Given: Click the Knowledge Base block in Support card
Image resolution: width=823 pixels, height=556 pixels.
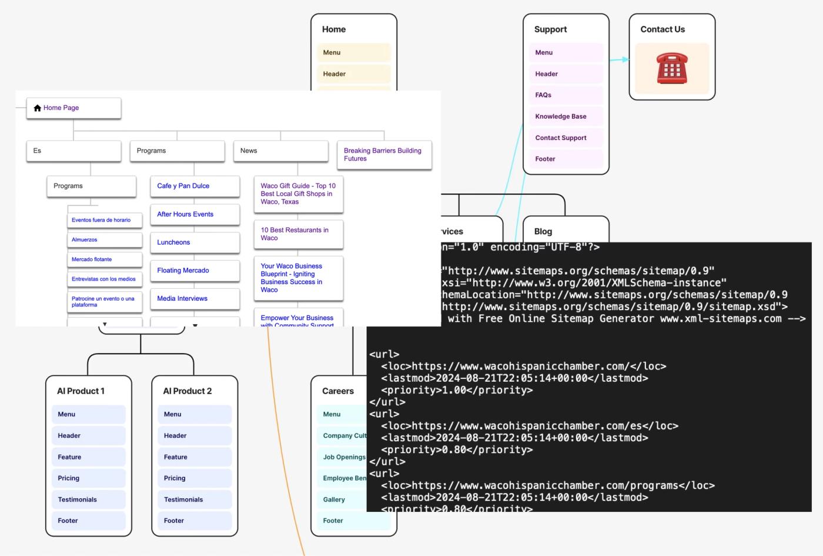Looking at the screenshot, I should click(566, 116).
